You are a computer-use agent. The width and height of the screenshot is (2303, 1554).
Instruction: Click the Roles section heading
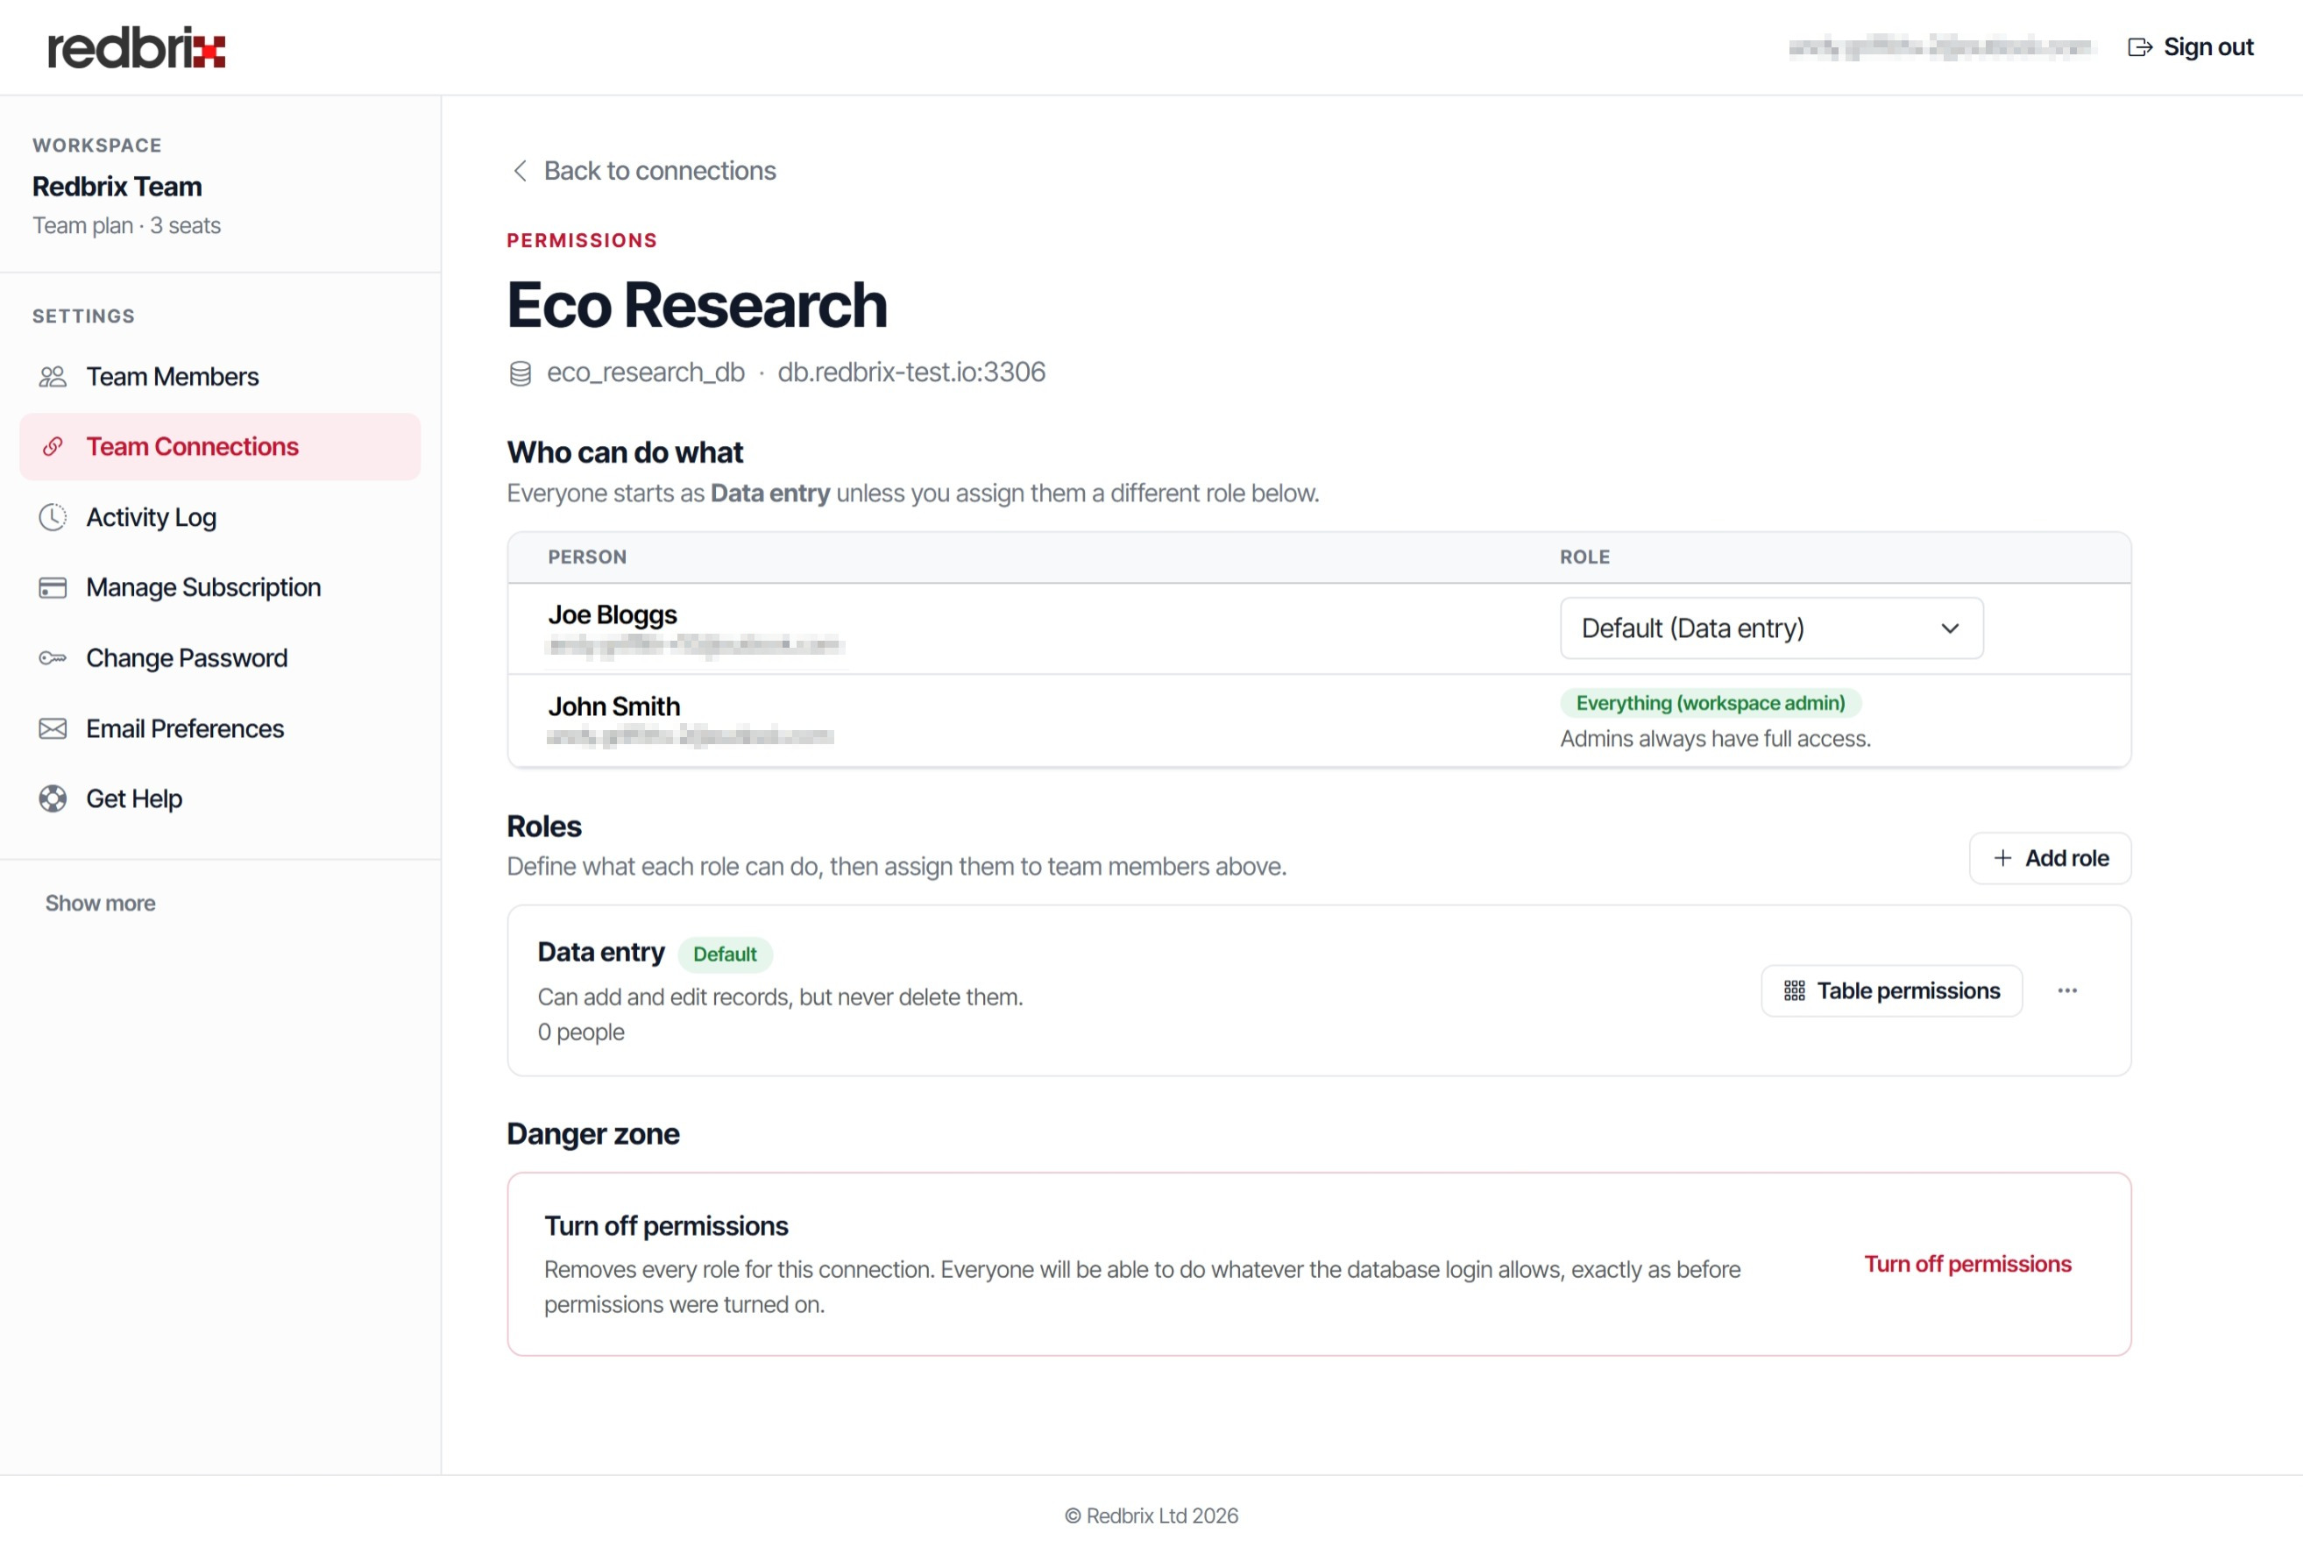point(544,827)
